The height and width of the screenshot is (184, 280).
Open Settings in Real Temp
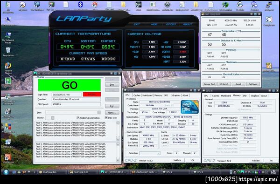253,84
